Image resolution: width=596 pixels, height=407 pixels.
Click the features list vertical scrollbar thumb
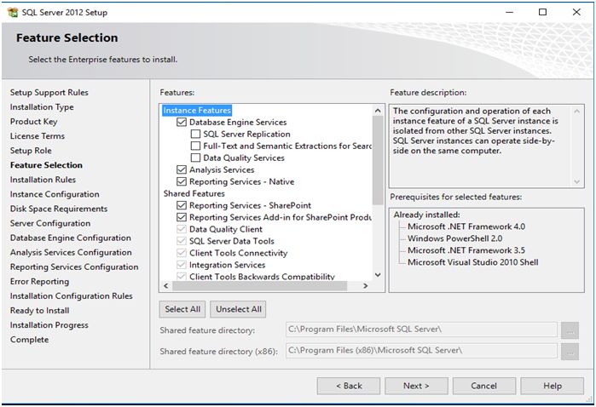pyautogui.click(x=378, y=160)
